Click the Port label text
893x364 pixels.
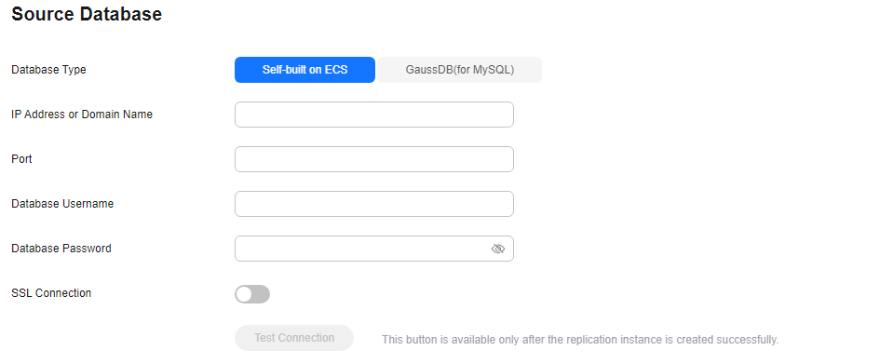(21, 159)
